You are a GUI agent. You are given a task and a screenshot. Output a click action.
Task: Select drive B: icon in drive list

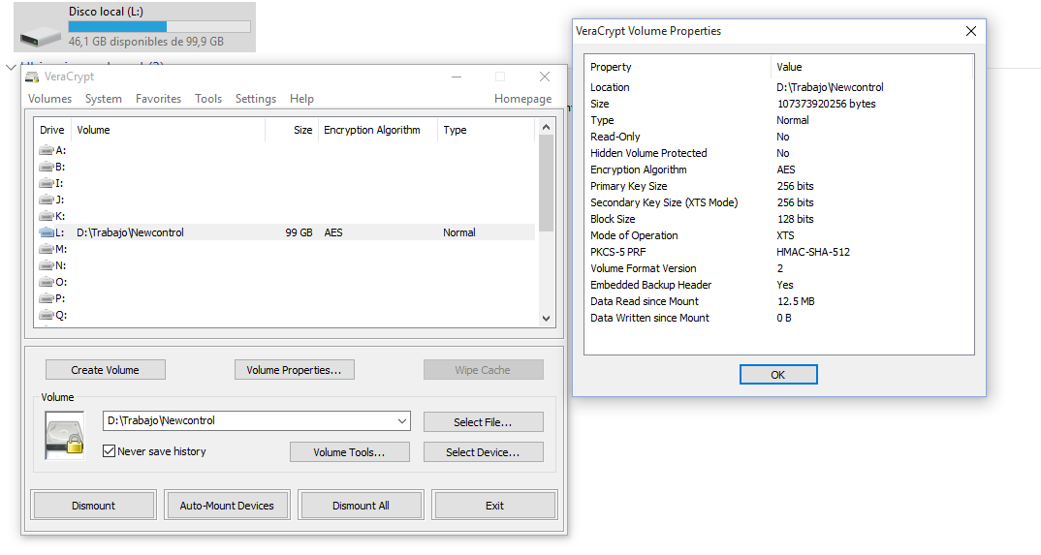[x=46, y=168]
